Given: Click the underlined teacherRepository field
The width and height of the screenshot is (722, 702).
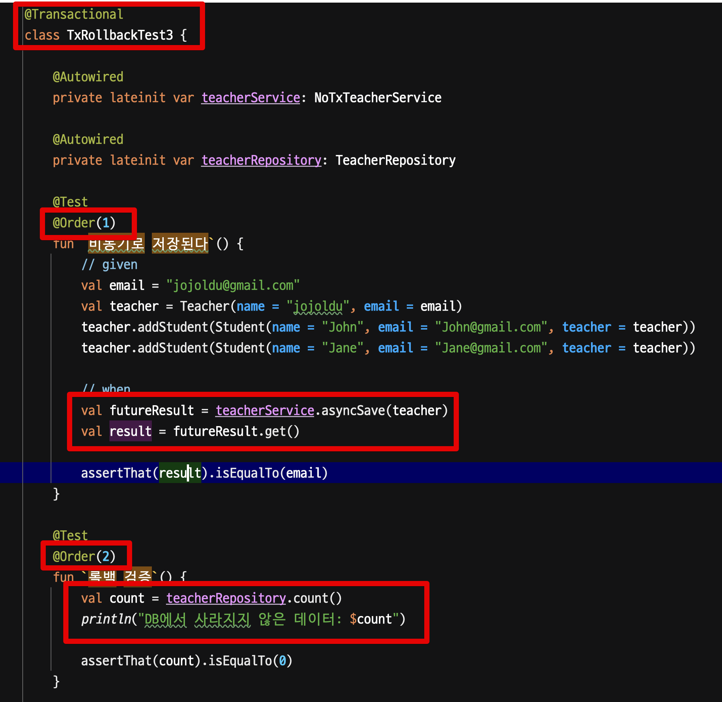Looking at the screenshot, I should pyautogui.click(x=261, y=160).
